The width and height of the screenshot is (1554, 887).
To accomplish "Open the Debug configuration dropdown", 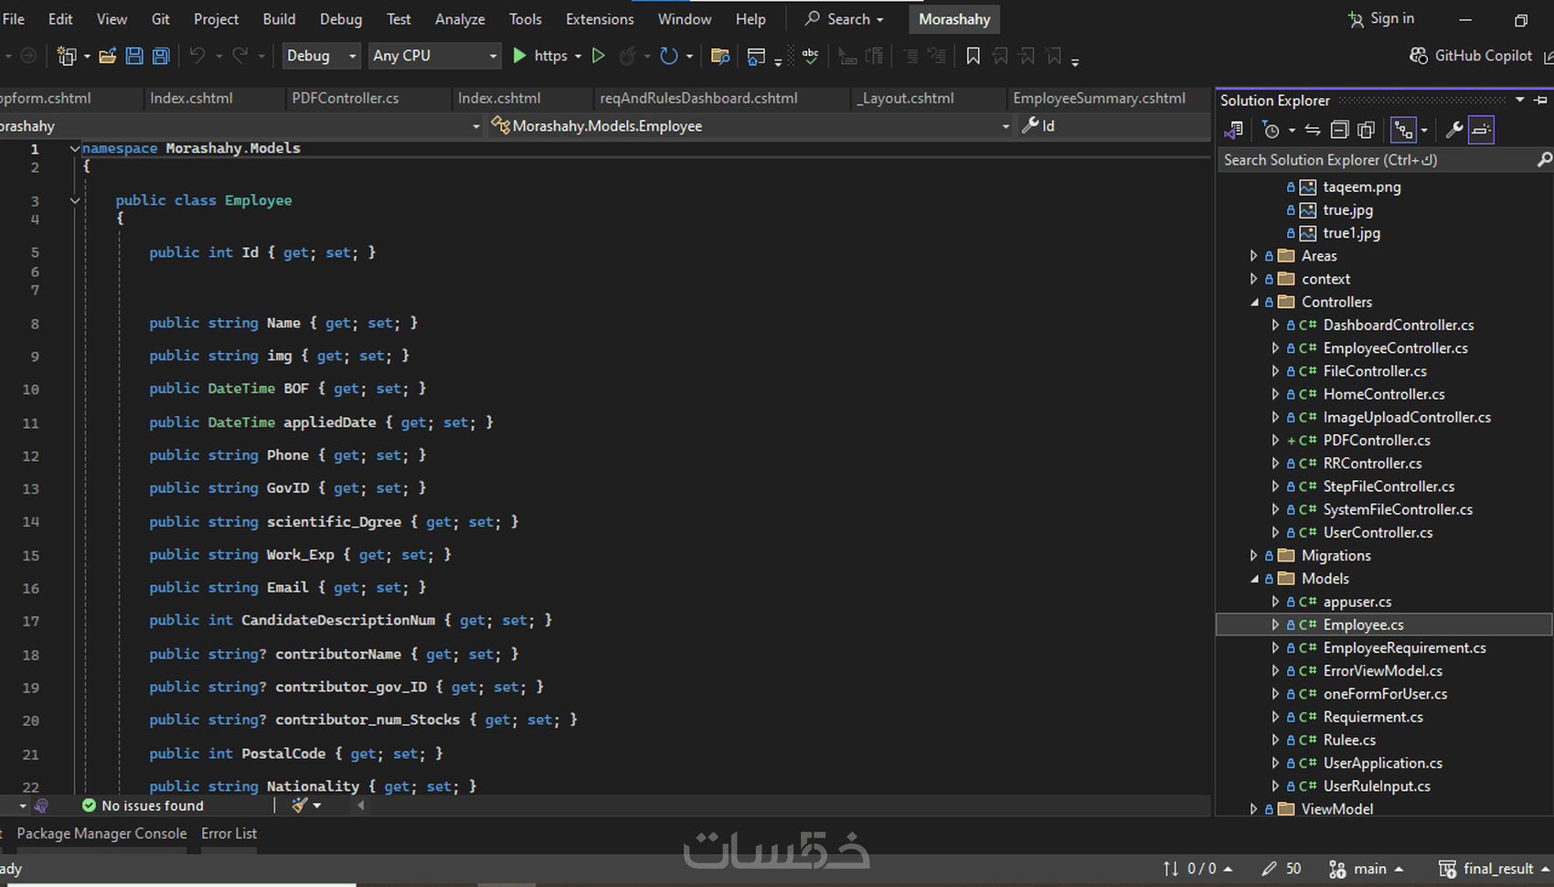I will [322, 56].
